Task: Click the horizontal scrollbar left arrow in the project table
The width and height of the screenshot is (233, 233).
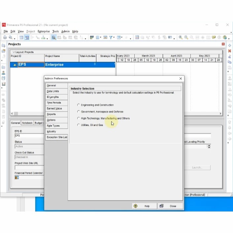Action: 12,114
